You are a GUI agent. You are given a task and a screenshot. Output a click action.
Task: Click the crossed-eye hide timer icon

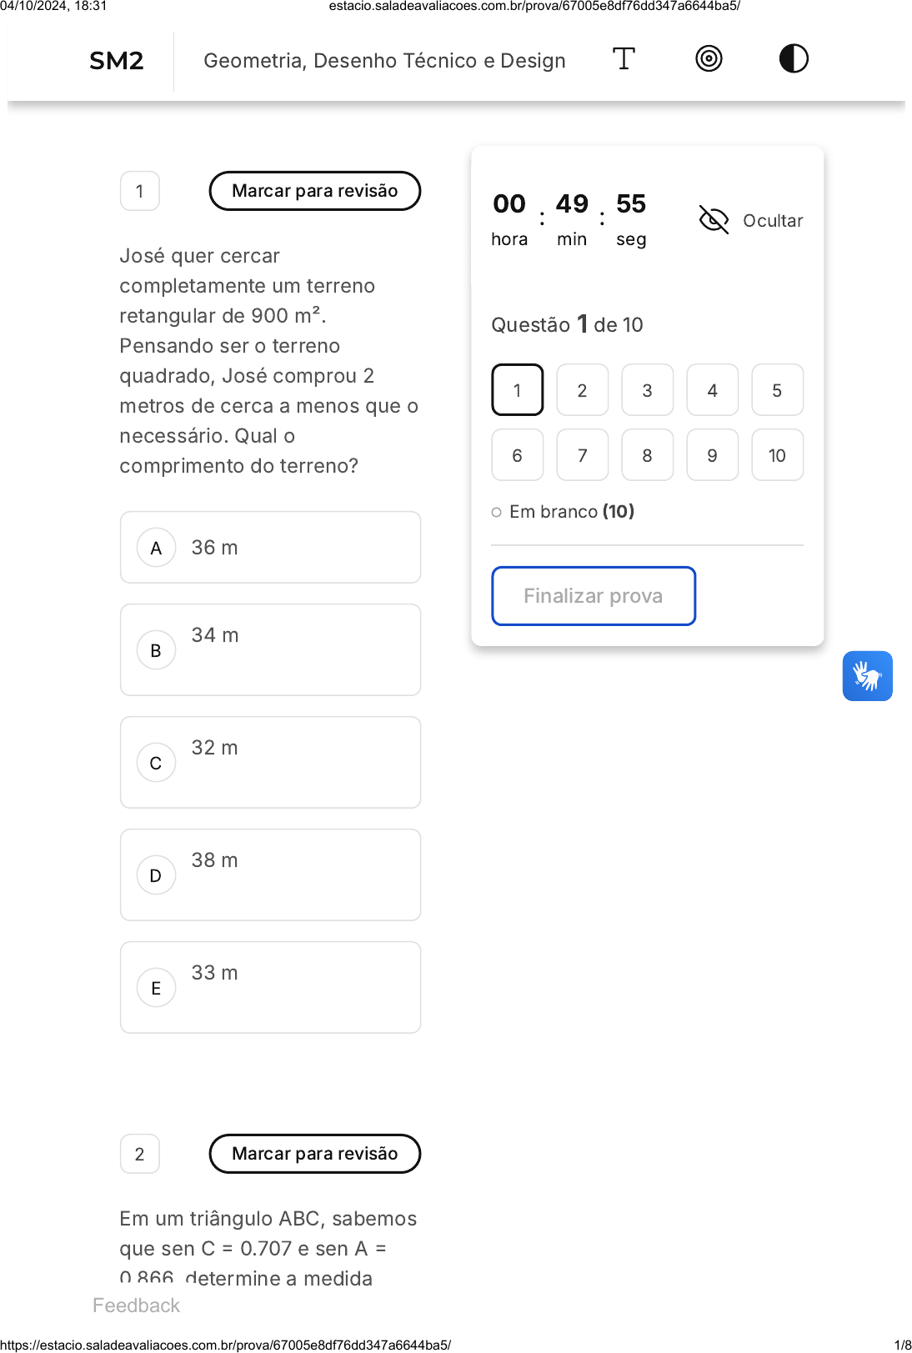point(714,220)
